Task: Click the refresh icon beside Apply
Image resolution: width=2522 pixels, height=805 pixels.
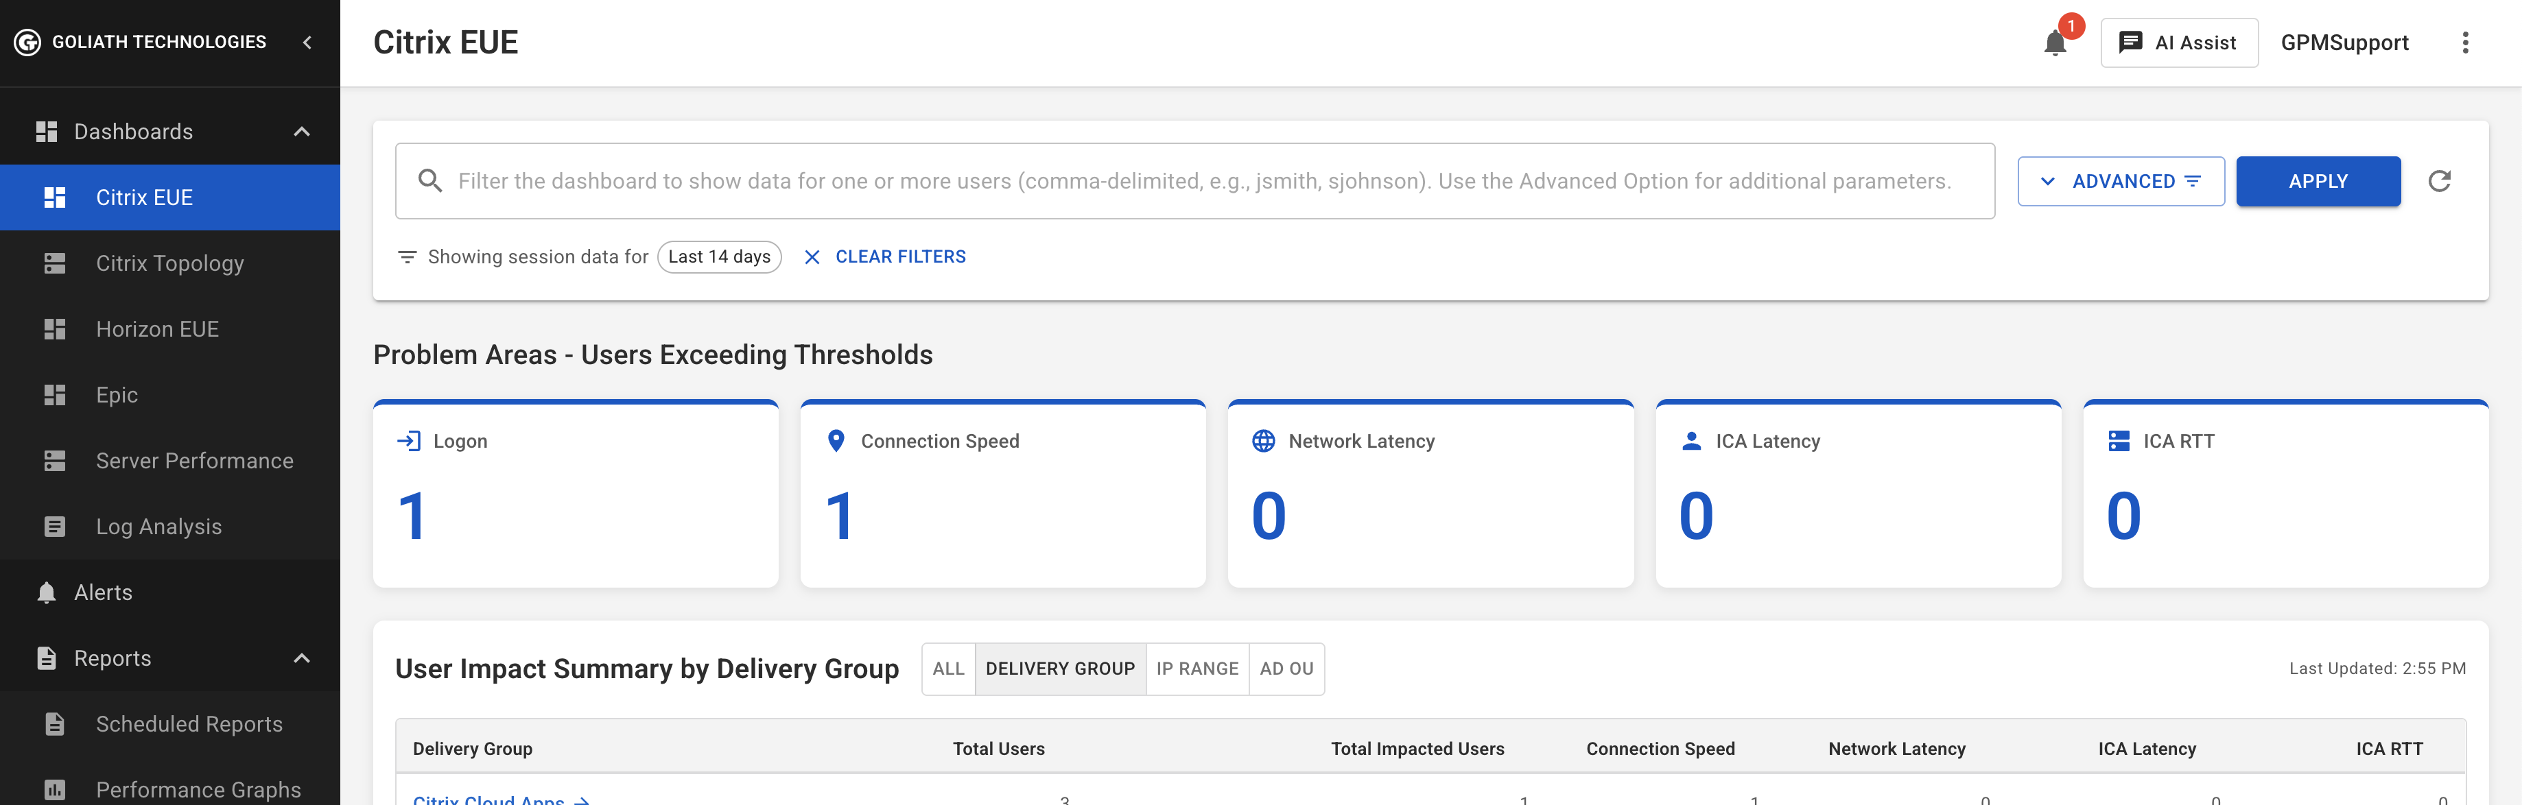Action: pyautogui.click(x=2439, y=181)
